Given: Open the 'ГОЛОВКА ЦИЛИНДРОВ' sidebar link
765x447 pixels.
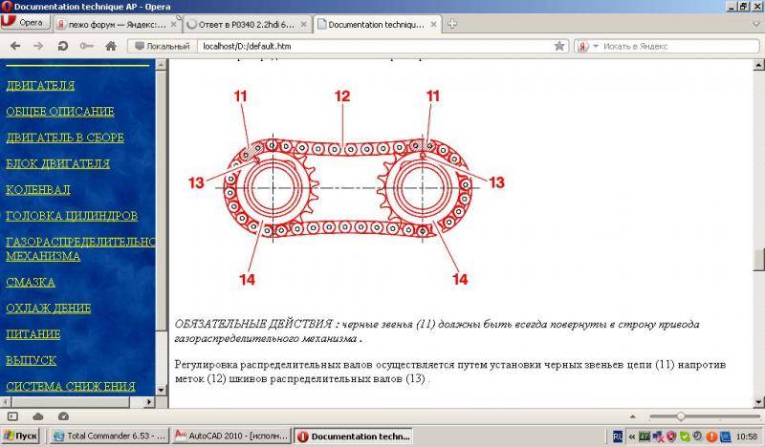Looking at the screenshot, I should tap(72, 216).
